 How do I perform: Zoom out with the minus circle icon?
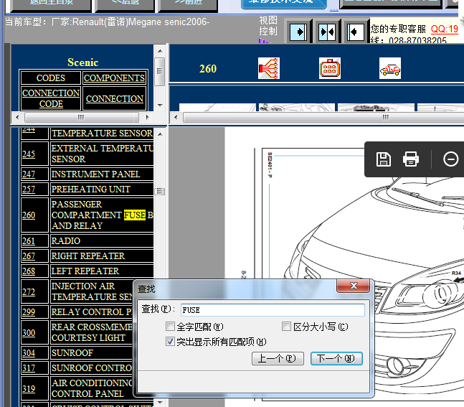(450, 159)
